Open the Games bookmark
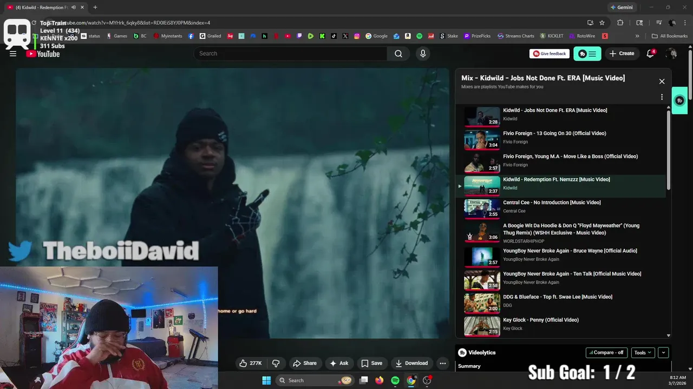The width and height of the screenshot is (693, 389). (x=116, y=36)
